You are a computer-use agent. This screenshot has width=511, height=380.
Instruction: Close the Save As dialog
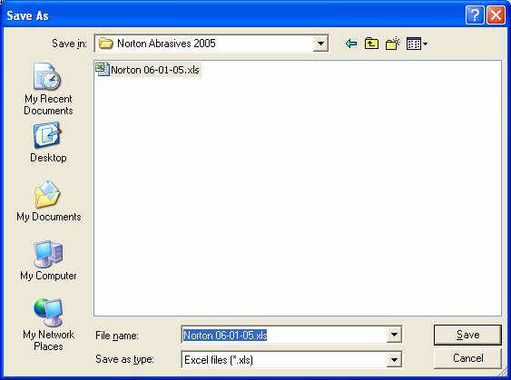click(x=496, y=15)
